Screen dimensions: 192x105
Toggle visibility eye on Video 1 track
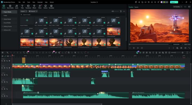point(9,68)
